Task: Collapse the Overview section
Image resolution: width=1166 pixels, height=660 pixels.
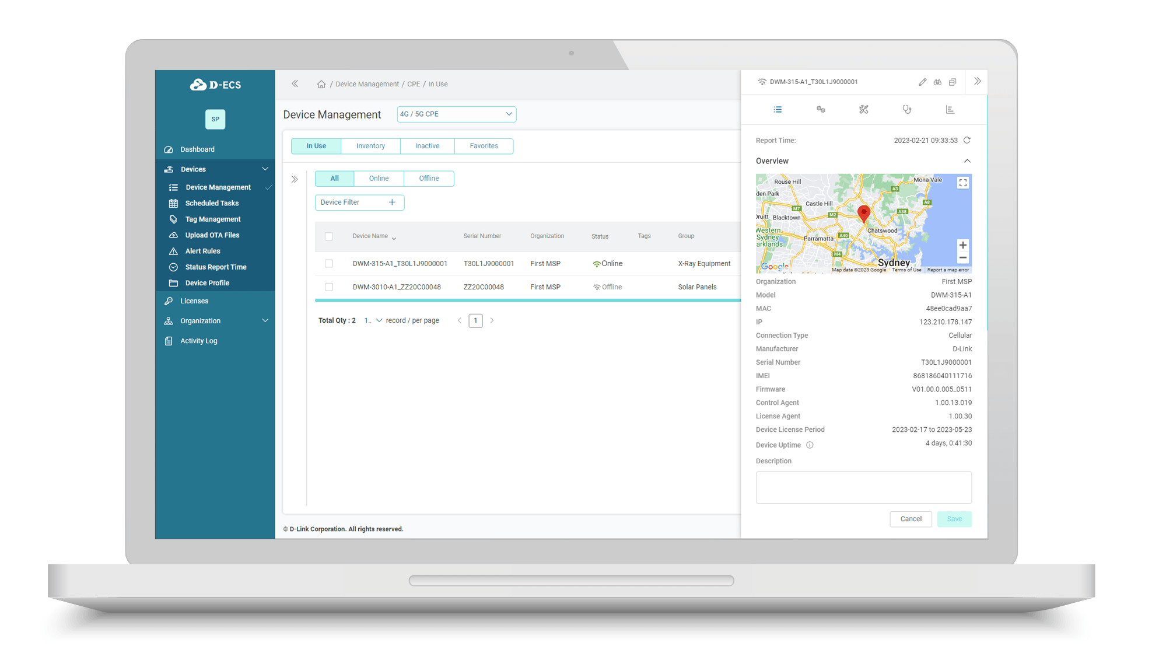Action: 967,160
